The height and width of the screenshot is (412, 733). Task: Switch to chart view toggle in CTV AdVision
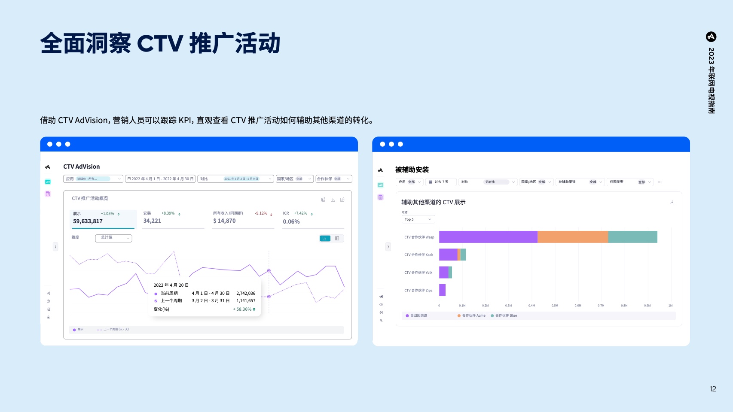(325, 239)
